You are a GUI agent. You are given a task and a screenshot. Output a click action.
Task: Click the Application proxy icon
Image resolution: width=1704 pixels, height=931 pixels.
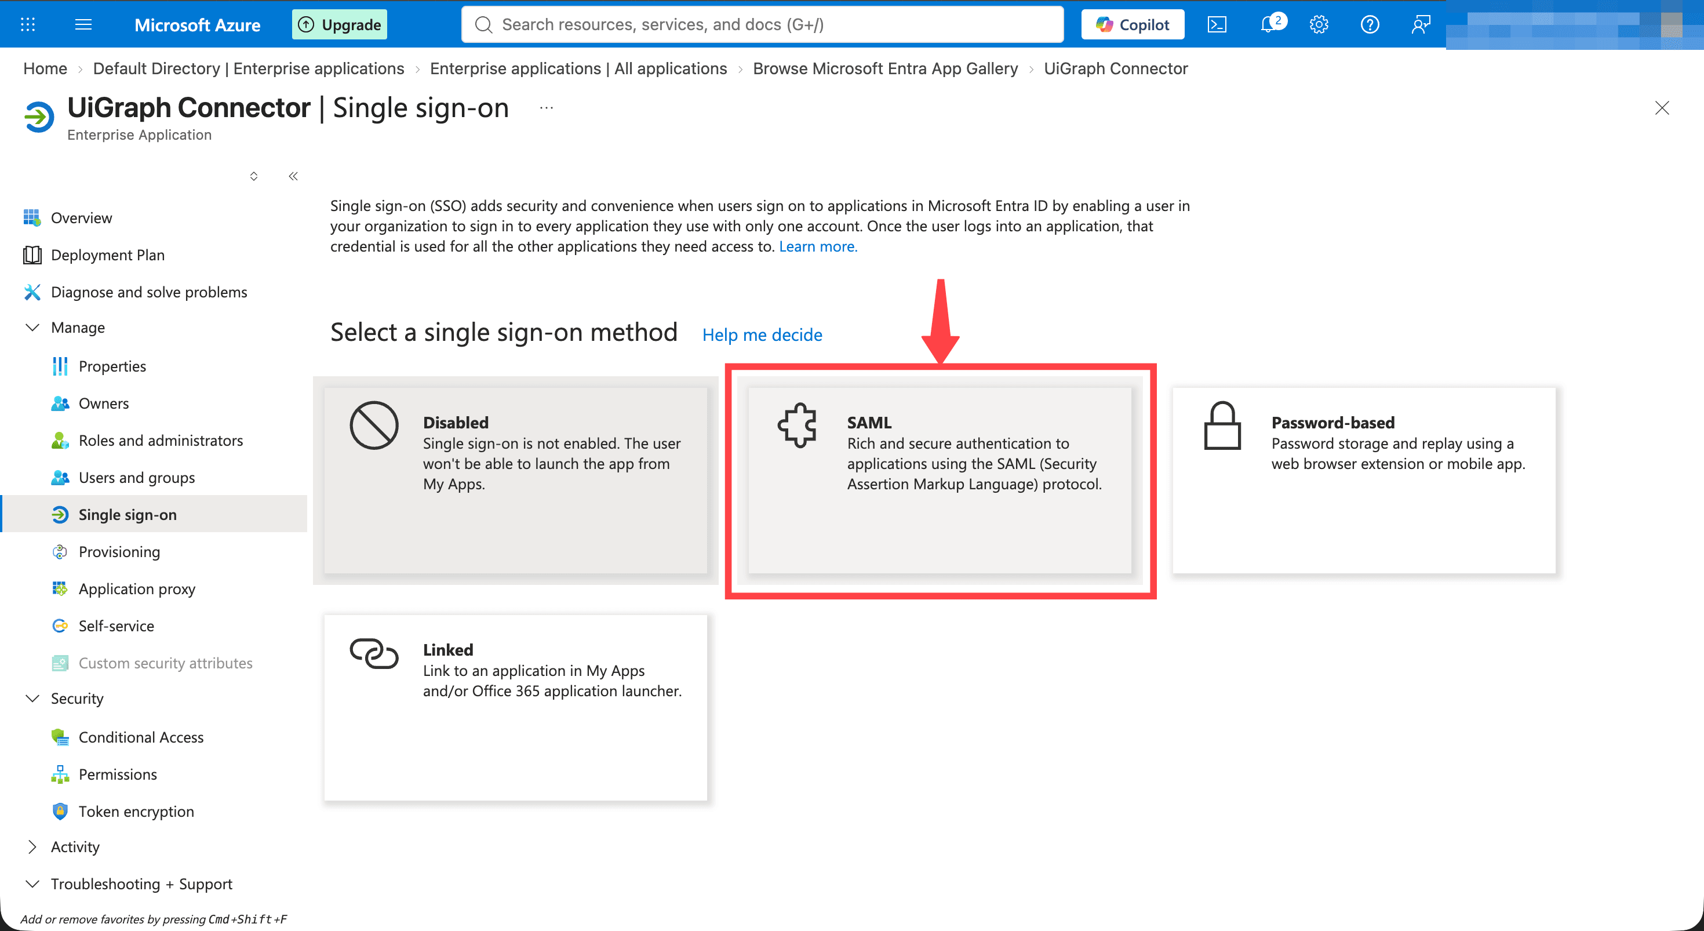(x=60, y=589)
